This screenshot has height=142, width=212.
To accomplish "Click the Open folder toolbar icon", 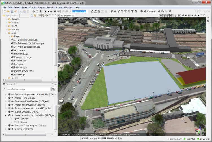I will coord(8,12).
